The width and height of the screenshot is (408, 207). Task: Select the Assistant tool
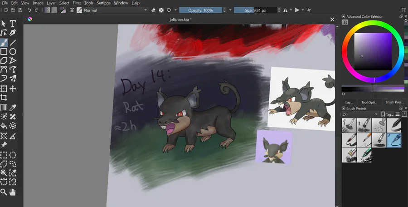pos(4,136)
